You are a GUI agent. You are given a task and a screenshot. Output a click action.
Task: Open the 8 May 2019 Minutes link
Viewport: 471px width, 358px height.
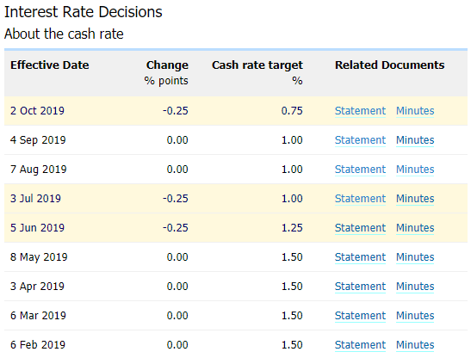(x=415, y=257)
